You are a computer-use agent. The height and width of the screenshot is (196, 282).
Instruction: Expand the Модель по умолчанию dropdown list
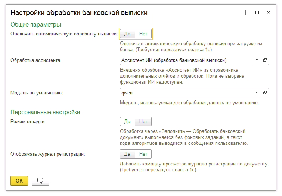point(257,93)
